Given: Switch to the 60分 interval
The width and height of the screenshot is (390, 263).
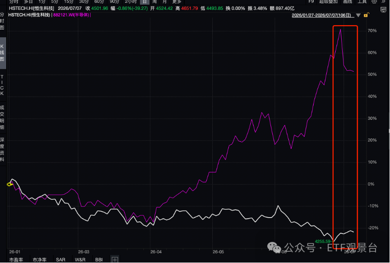Looking at the screenshot, I should pos(99,2).
